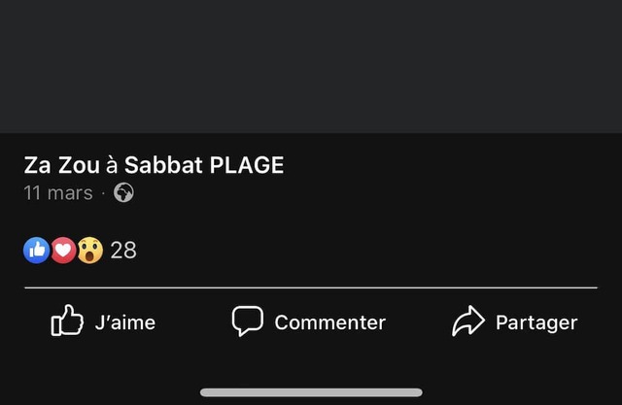Open Za Zou's profile name

[x=61, y=165]
